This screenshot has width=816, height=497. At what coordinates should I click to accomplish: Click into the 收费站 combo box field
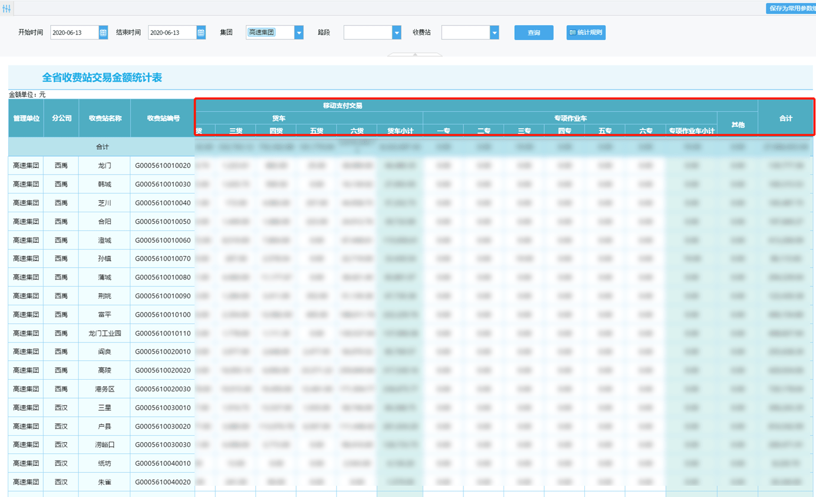click(466, 32)
